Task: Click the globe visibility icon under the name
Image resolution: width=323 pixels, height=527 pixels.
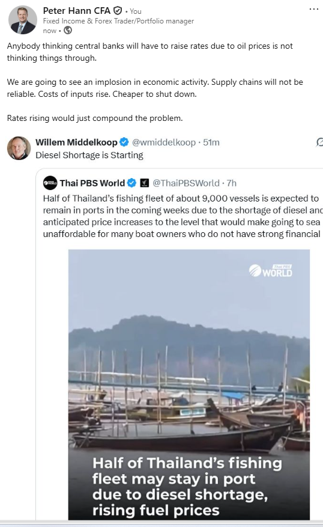Action: pyautogui.click(x=68, y=31)
